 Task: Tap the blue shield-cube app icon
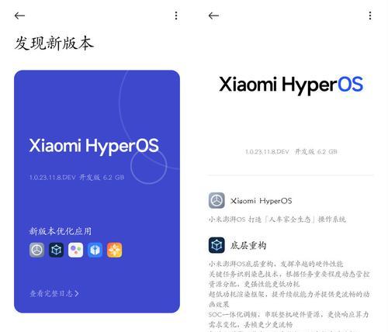coord(95,250)
